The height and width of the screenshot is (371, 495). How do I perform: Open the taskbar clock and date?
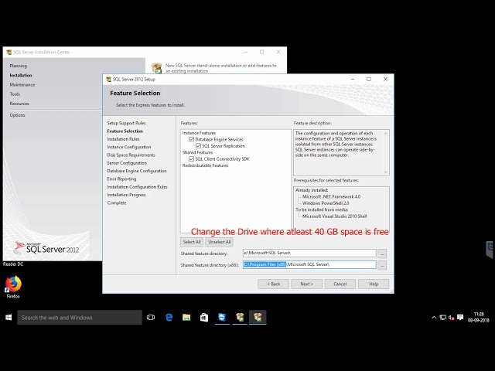click(478, 317)
